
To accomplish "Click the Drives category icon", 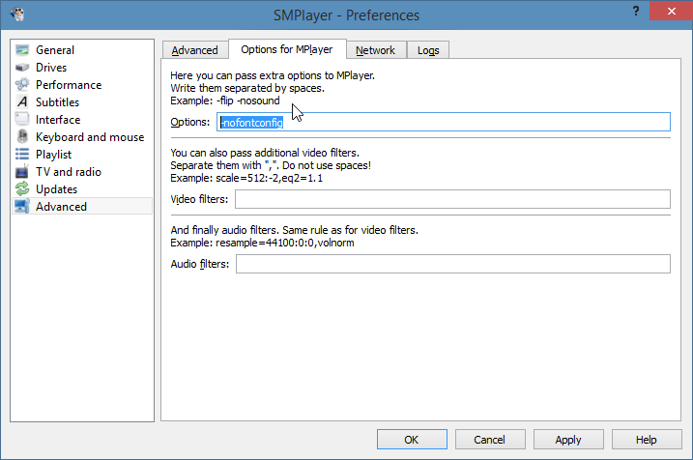I will [x=22, y=68].
